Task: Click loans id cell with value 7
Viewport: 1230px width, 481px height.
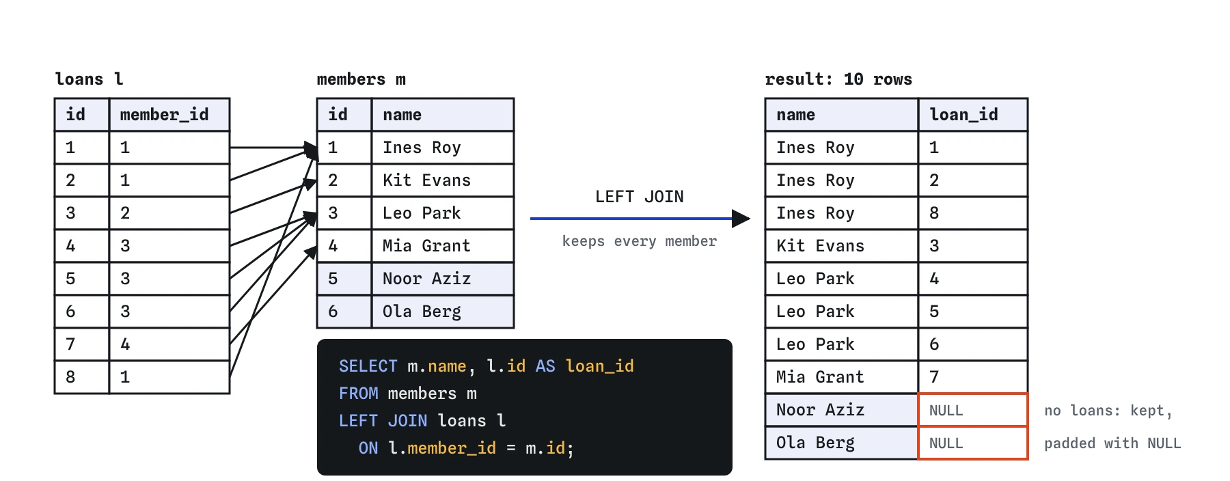Action: (x=82, y=344)
